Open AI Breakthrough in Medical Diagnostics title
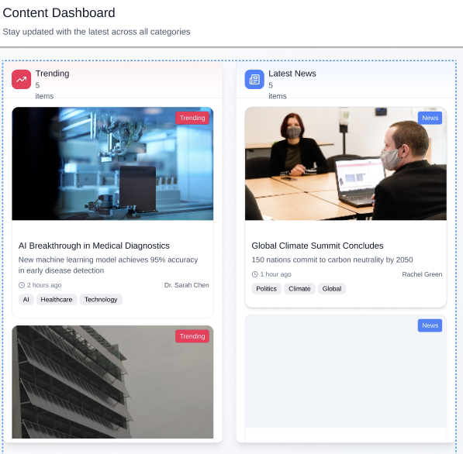 94,246
